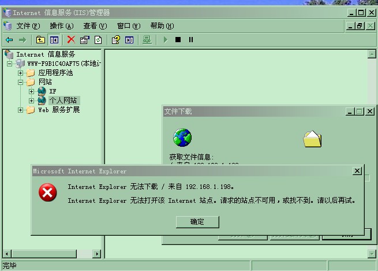This screenshot has height=271, width=378.
Task: Pause the site with pause icon
Action: (190, 39)
